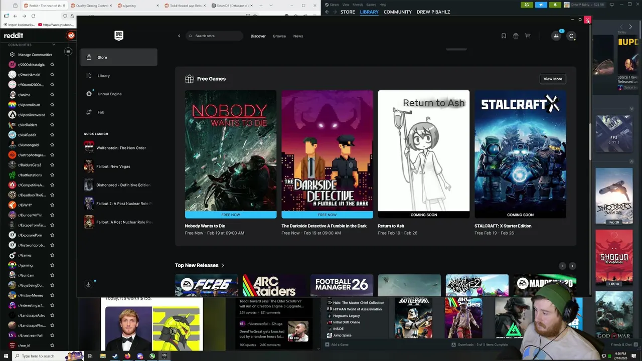Favorite r/2000sNostalgia with its star
Screen dimensions: 642x361
point(52,65)
